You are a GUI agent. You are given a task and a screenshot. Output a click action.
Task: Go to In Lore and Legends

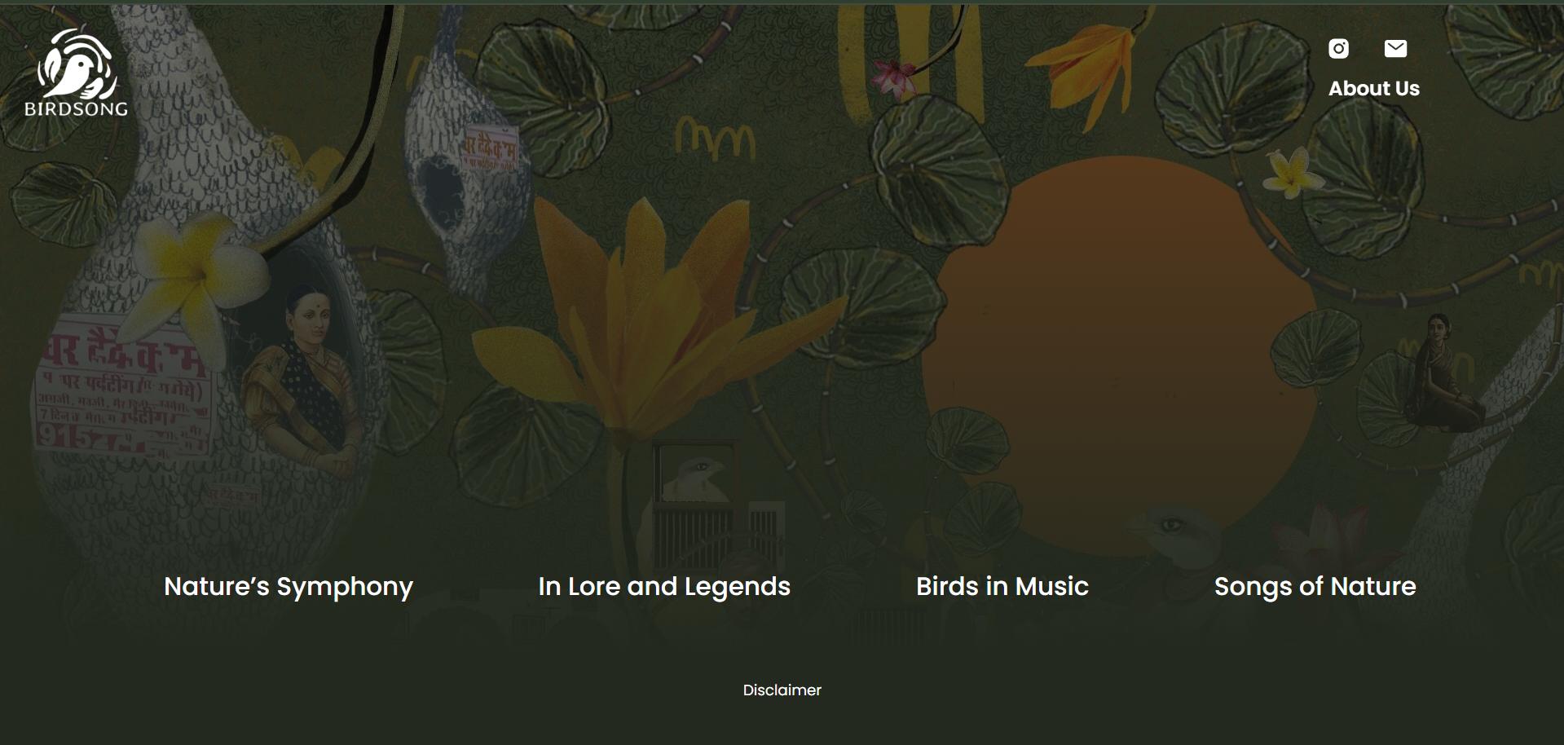[x=664, y=587]
